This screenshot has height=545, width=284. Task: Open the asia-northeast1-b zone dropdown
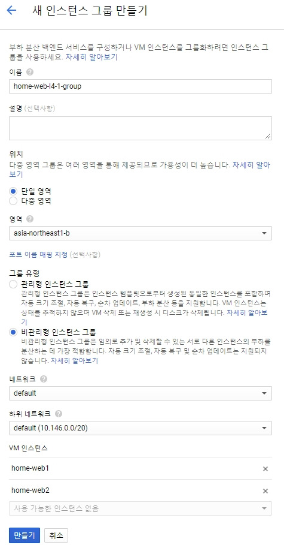[141, 233]
